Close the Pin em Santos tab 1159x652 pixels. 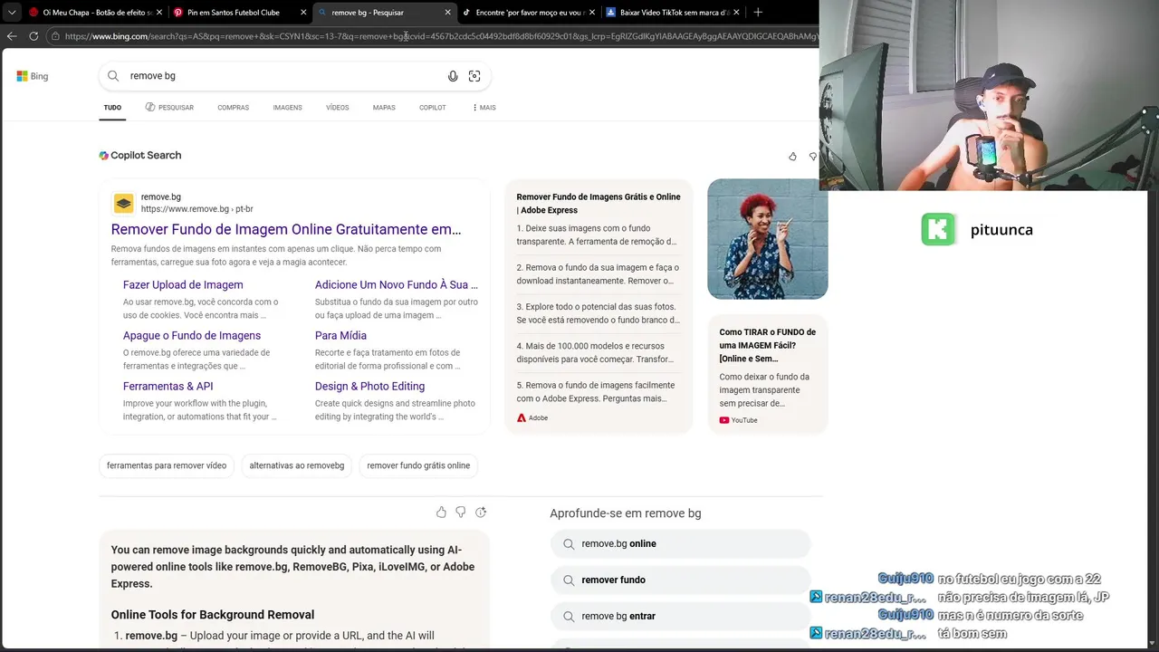pos(303,13)
